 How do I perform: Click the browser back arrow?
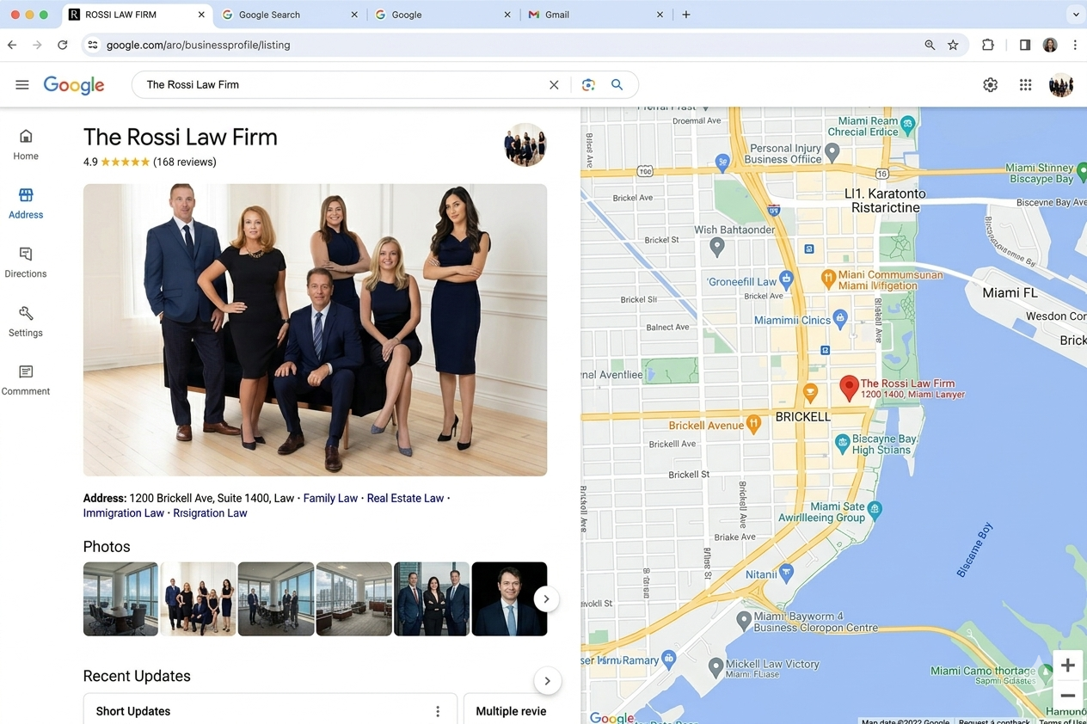[x=12, y=45]
